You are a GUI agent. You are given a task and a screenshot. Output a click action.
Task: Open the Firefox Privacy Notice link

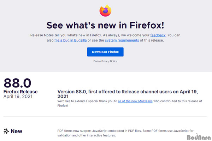(x=105, y=61)
